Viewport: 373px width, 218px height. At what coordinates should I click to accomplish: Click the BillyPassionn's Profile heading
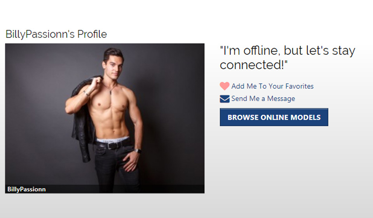tap(56, 34)
